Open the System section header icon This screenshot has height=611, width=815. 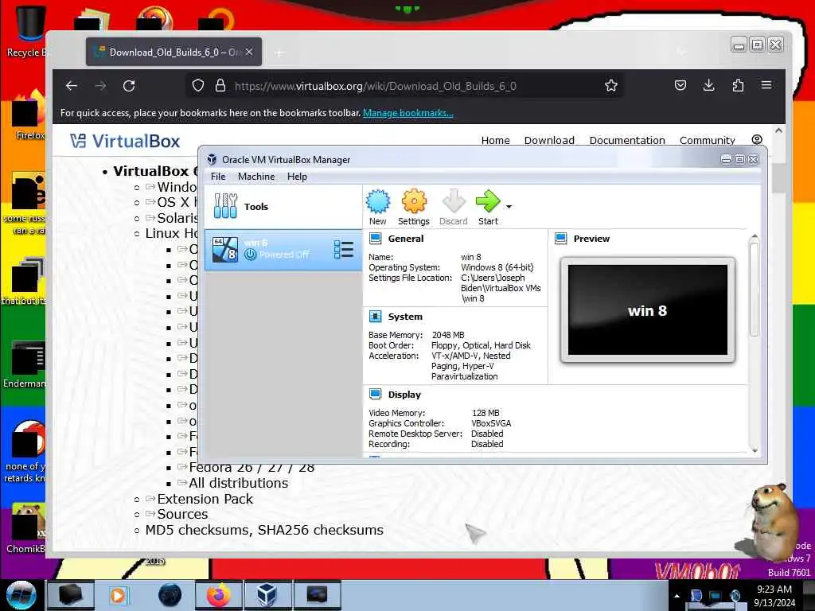[376, 317]
